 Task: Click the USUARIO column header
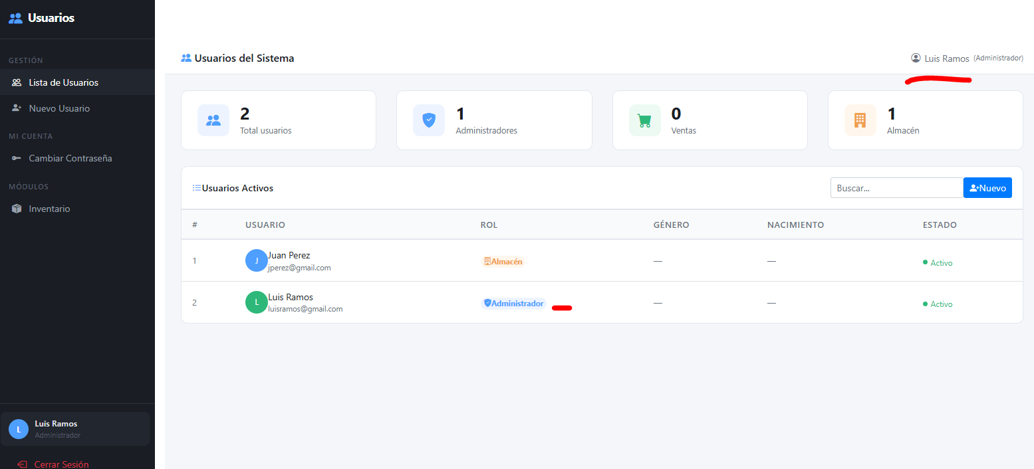[265, 225]
